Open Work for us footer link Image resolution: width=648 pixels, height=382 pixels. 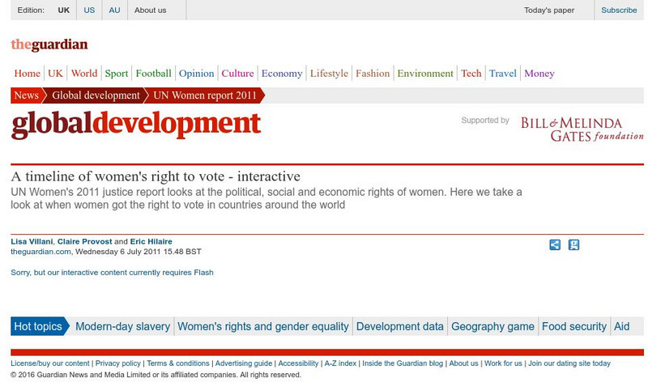pos(503,363)
